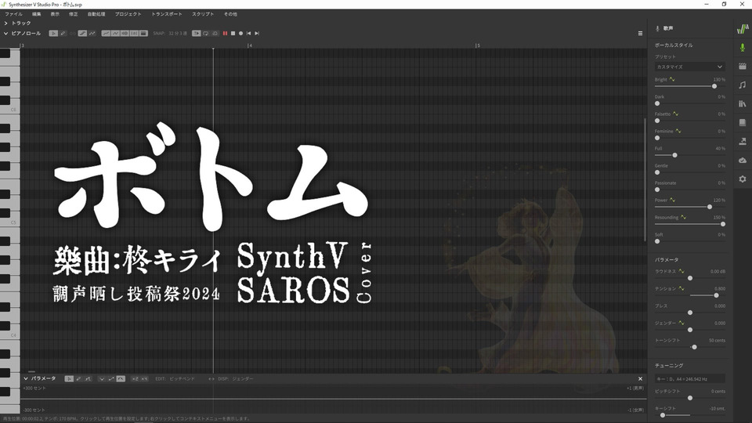Toggle Falsetto automation wave icon

pyautogui.click(x=675, y=114)
